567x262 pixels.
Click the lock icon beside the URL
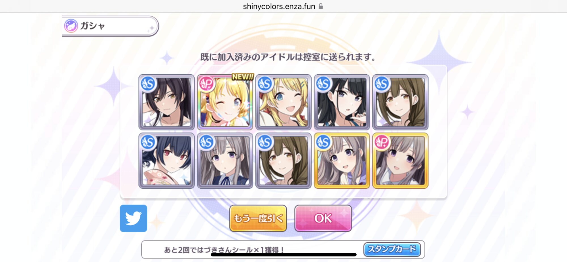coord(321,6)
